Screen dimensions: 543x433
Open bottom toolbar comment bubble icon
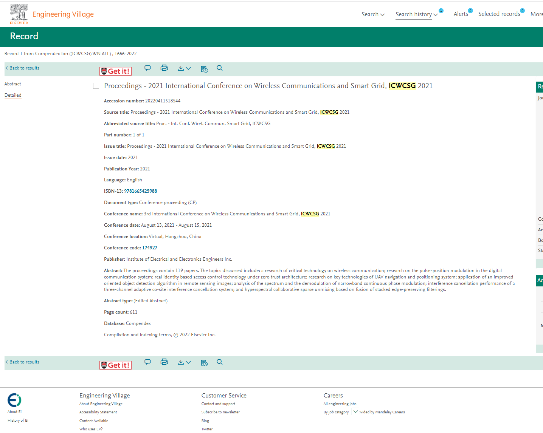(147, 362)
